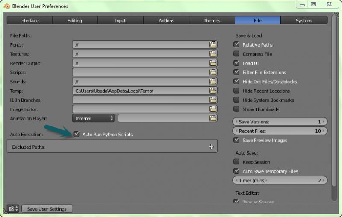Open folder browser for Scripts path
This screenshot has width=342, height=217.
213,72
